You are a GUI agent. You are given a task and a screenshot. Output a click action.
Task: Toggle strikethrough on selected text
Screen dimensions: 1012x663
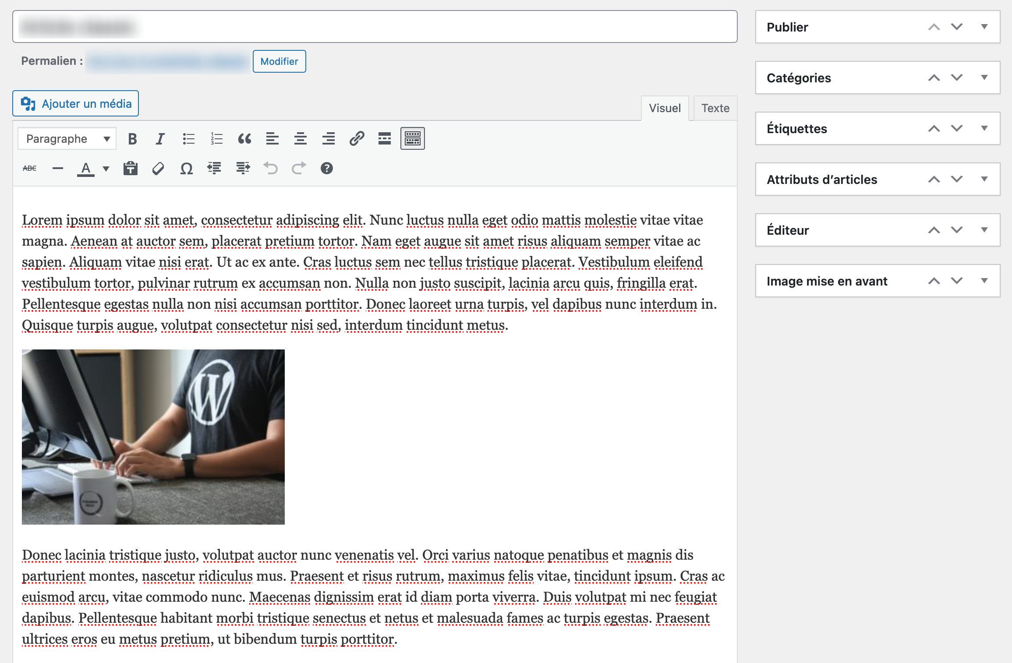click(29, 168)
